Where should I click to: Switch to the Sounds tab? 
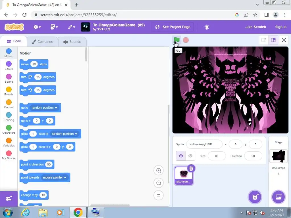(72, 41)
